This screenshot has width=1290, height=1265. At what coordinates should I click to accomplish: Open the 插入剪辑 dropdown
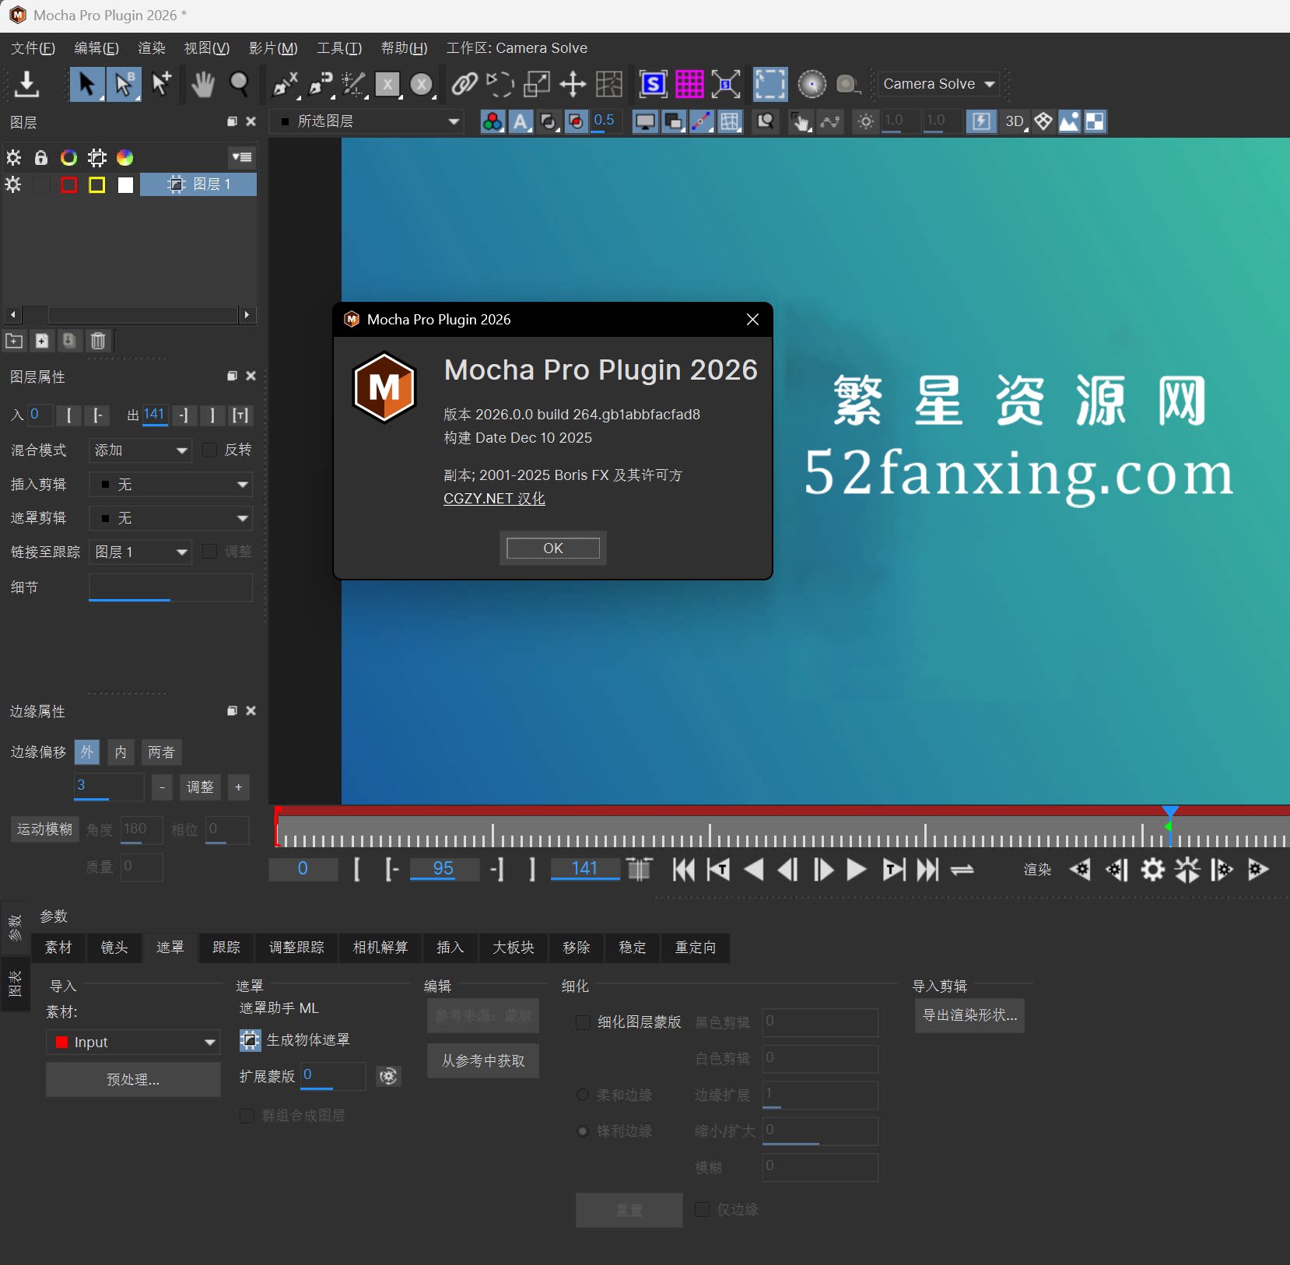point(170,484)
